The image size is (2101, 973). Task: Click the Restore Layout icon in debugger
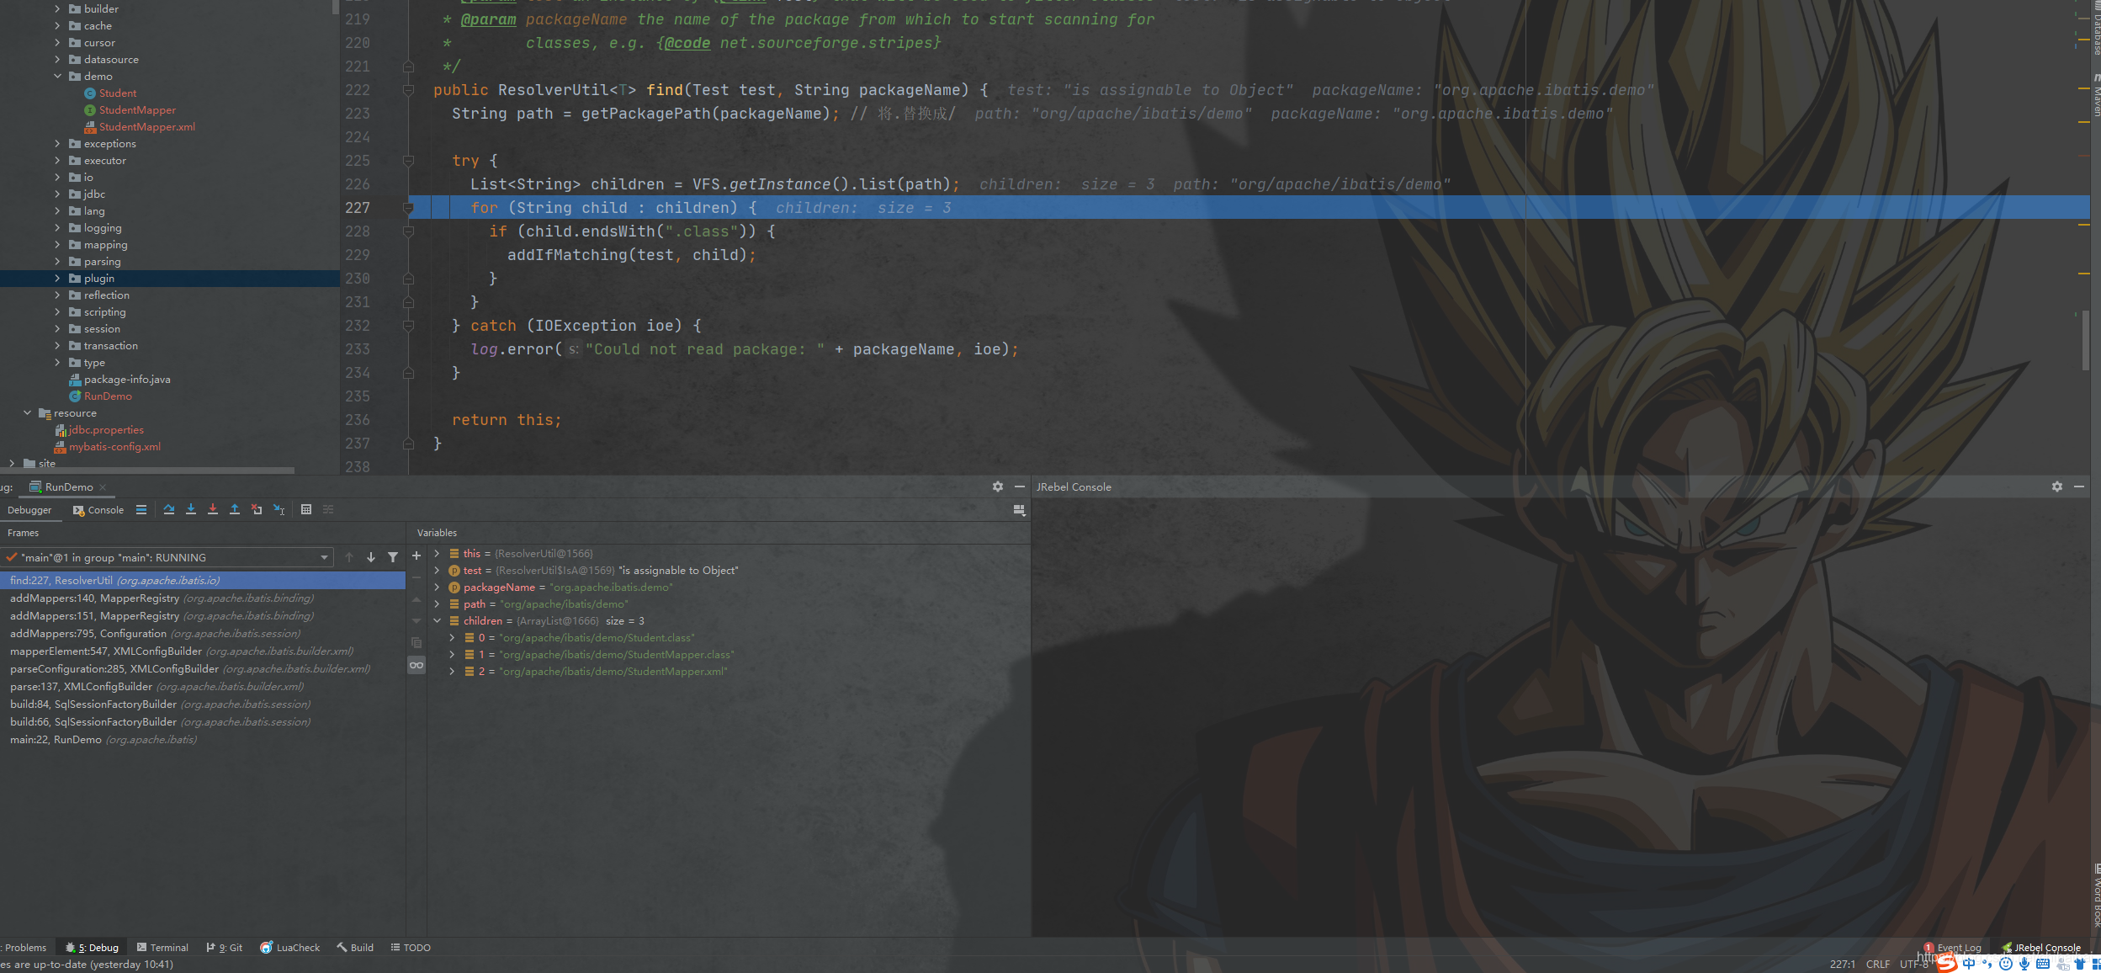pyautogui.click(x=1019, y=510)
